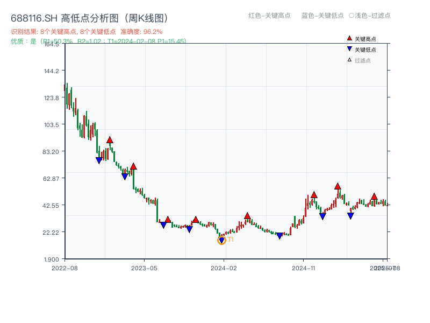Select the red 关键高点 triangle legend icon
Image resolution: width=430 pixels, height=323 pixels.
[349, 38]
